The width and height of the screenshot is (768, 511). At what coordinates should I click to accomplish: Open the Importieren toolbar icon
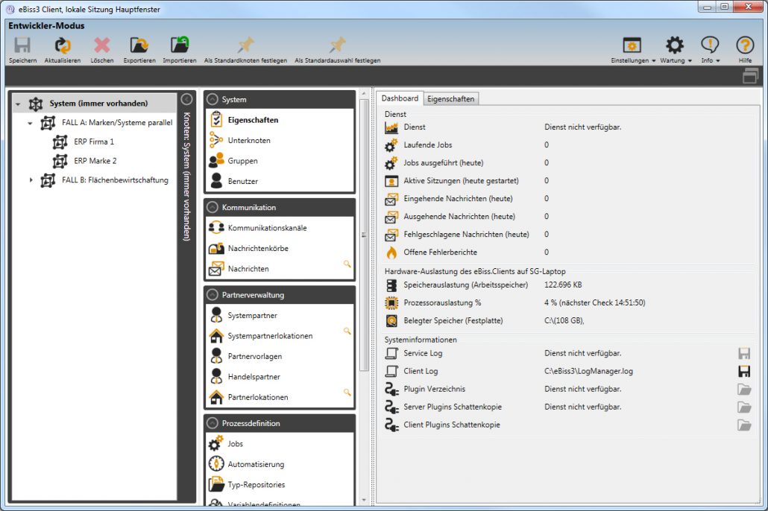pyautogui.click(x=179, y=45)
